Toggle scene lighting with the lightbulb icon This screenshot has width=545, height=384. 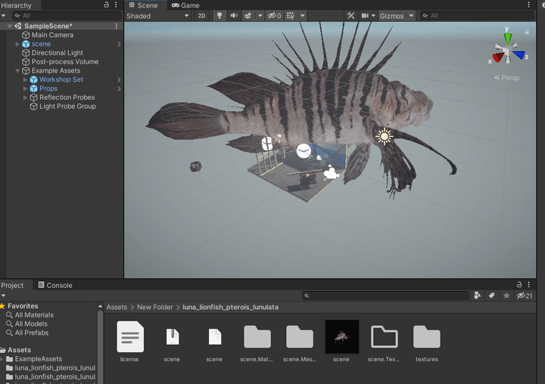tap(220, 16)
